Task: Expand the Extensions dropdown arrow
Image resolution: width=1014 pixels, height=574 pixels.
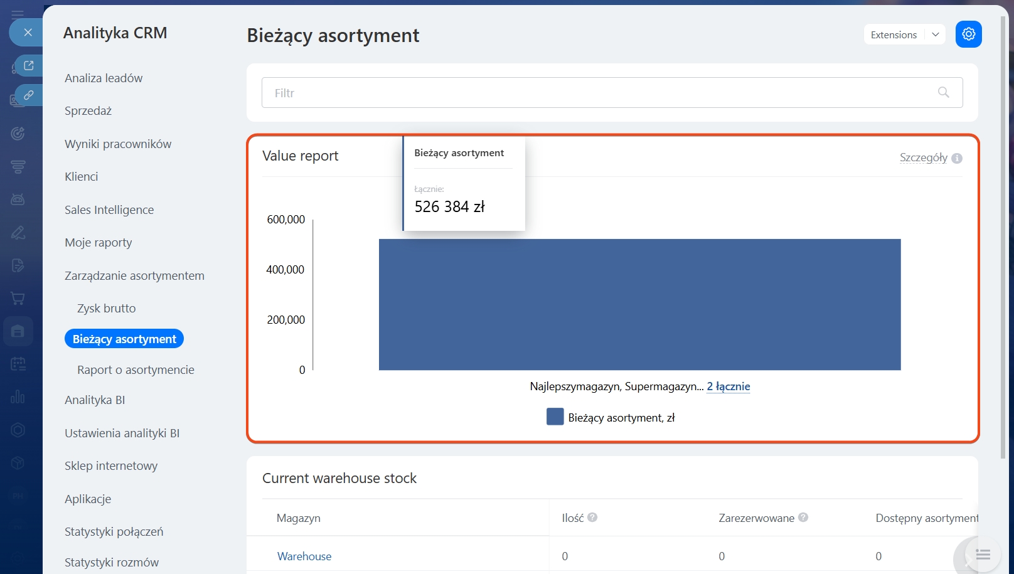Action: click(935, 35)
